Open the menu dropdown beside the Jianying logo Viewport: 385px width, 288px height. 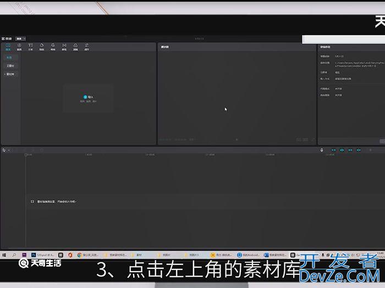[21, 39]
